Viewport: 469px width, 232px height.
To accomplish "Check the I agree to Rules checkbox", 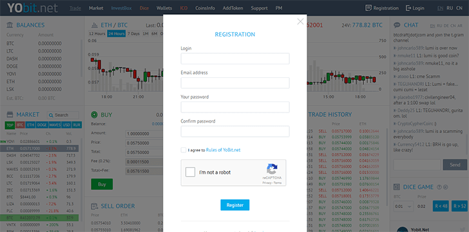I will (x=184, y=150).
